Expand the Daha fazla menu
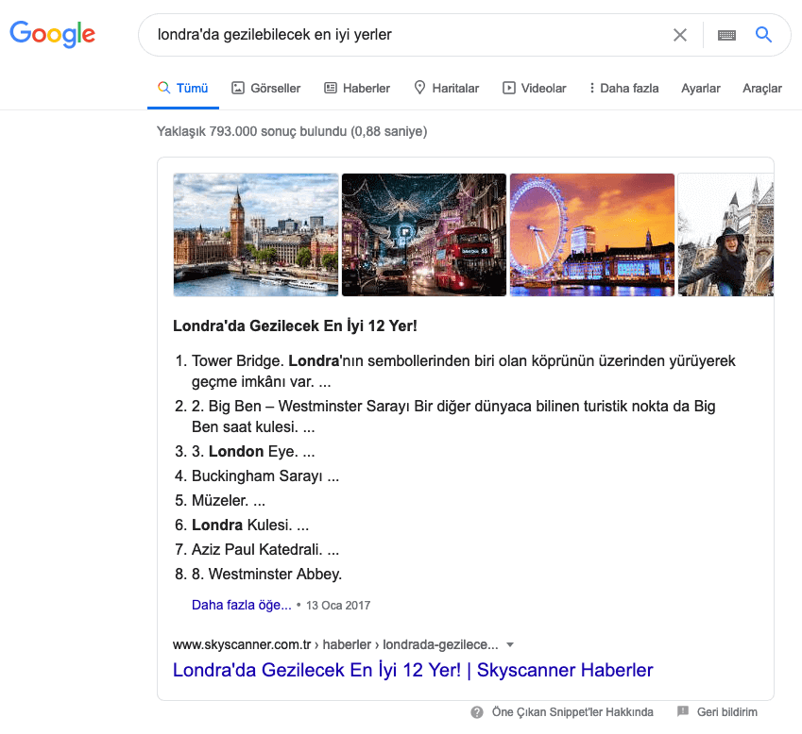Screen dimensions: 802x734 tap(623, 88)
